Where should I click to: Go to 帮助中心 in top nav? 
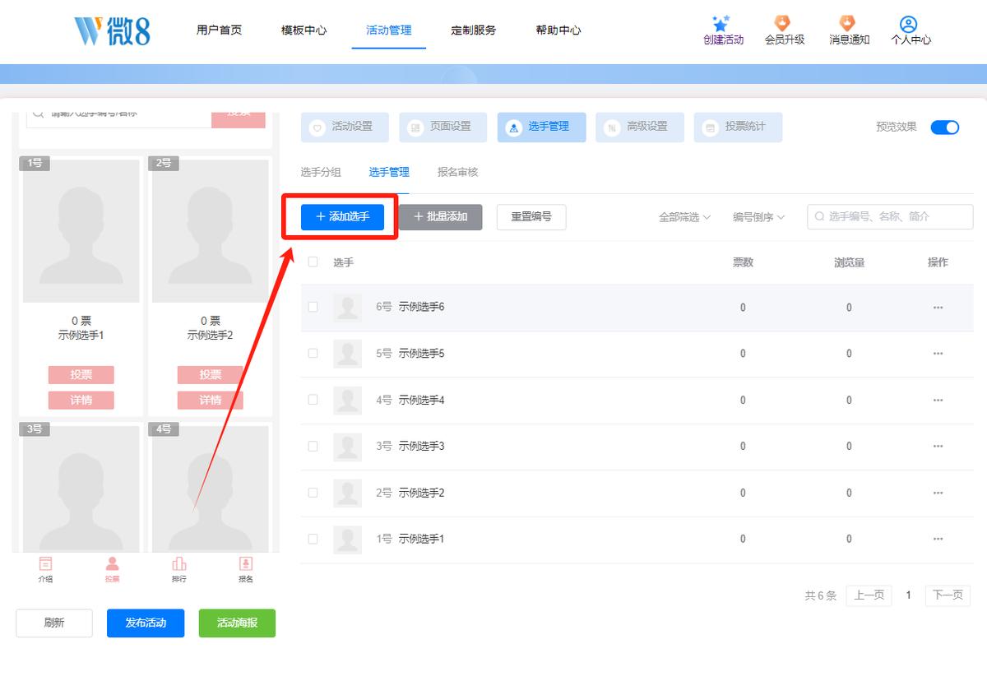(558, 30)
